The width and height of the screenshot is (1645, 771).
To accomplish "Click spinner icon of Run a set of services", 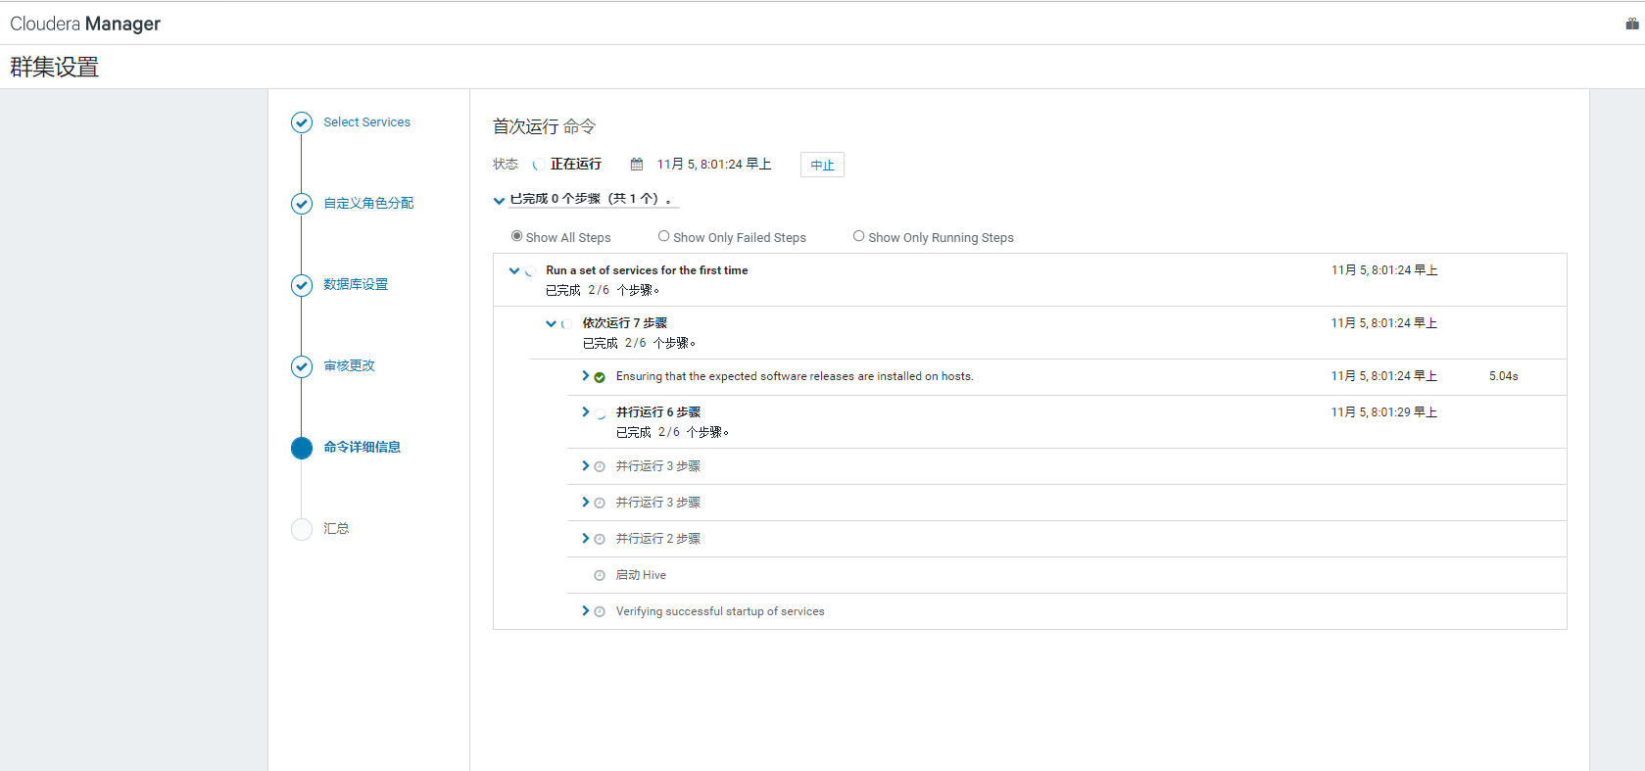I will [530, 271].
